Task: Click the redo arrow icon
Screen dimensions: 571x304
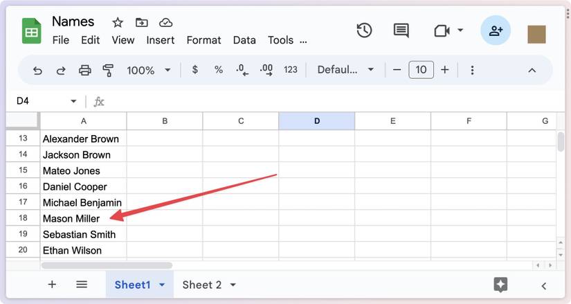Action: [61, 70]
